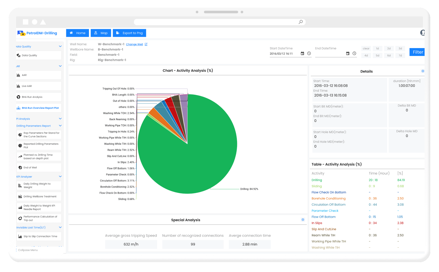Screen dimensions: 439x272
Task: Collapse Invisible Lost Time(ILT) section
Action: tap(60, 227)
